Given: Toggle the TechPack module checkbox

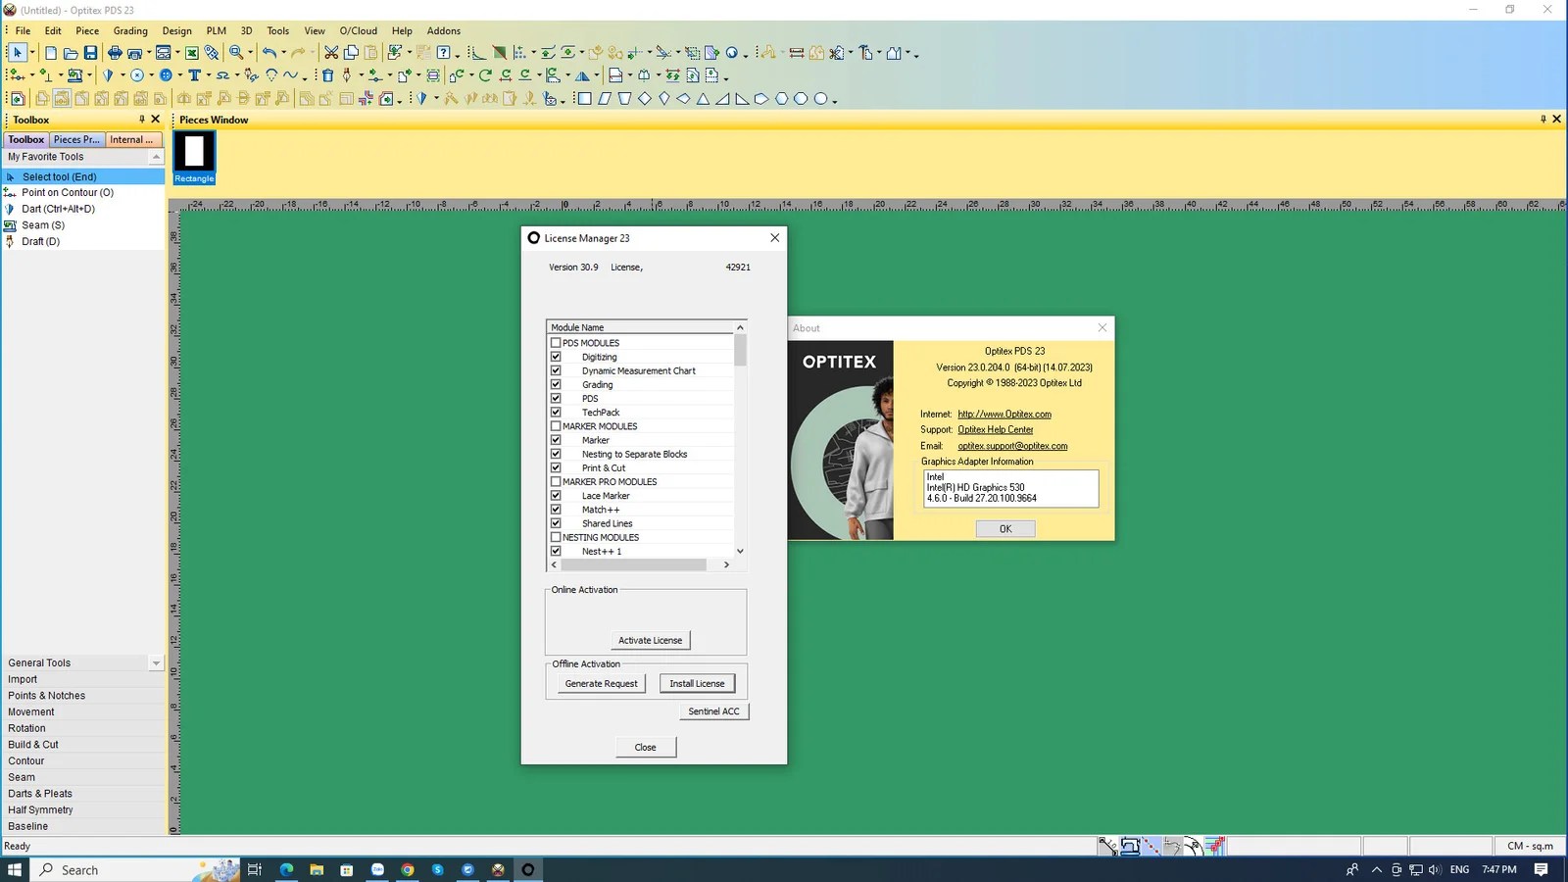Looking at the screenshot, I should 556,413.
